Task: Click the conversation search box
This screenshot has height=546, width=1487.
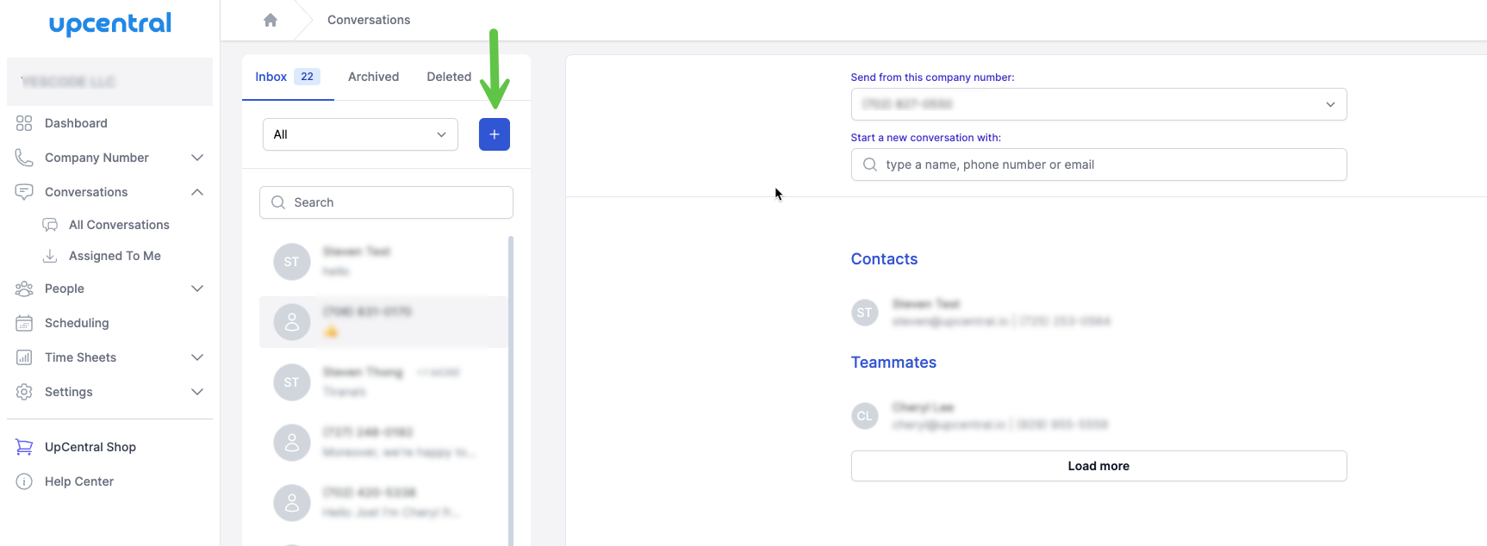Action: point(385,202)
